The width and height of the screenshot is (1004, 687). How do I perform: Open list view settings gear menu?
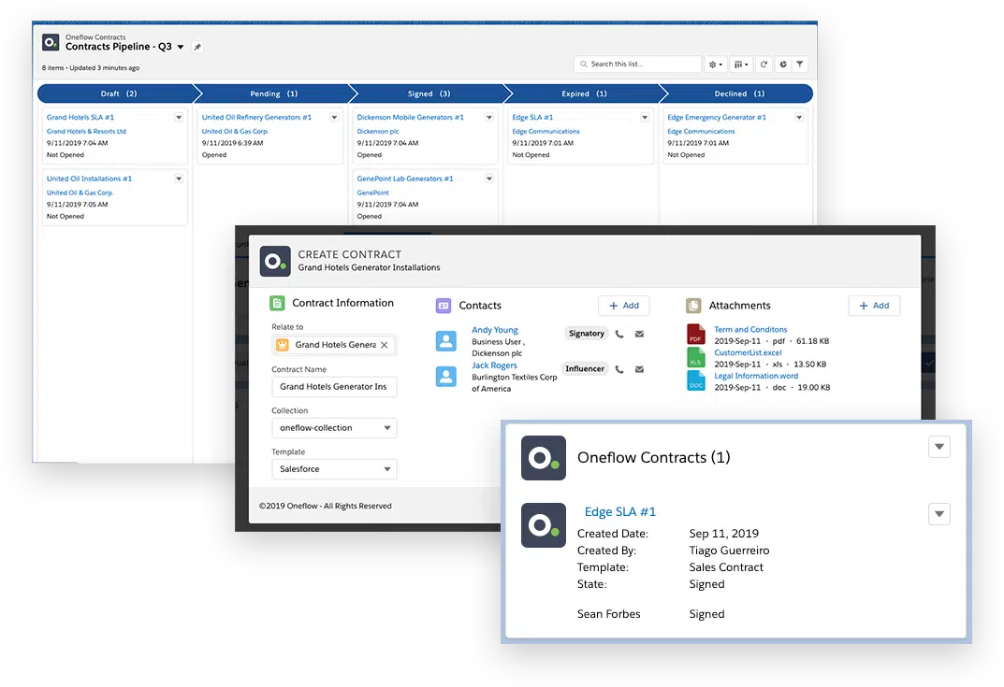pos(716,64)
